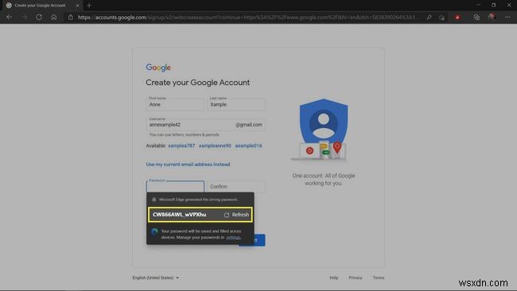The width and height of the screenshot is (517, 291).
Task: Open the Collections icon in toolbar
Action: click(476, 17)
